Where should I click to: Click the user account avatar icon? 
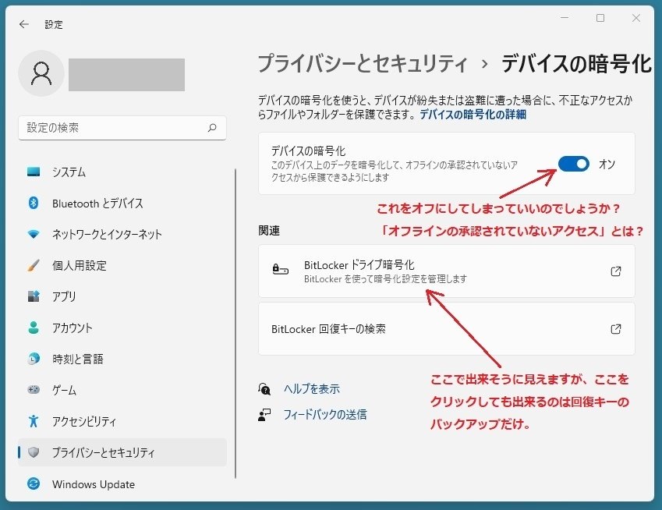(41, 73)
